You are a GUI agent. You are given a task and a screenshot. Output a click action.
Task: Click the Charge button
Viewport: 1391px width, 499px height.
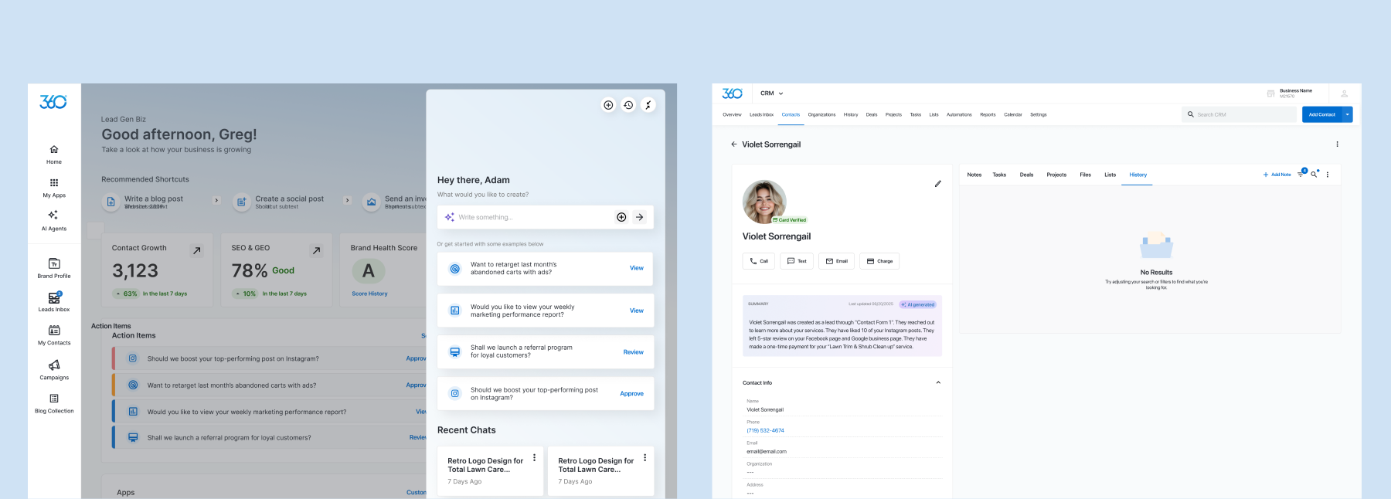[879, 261]
